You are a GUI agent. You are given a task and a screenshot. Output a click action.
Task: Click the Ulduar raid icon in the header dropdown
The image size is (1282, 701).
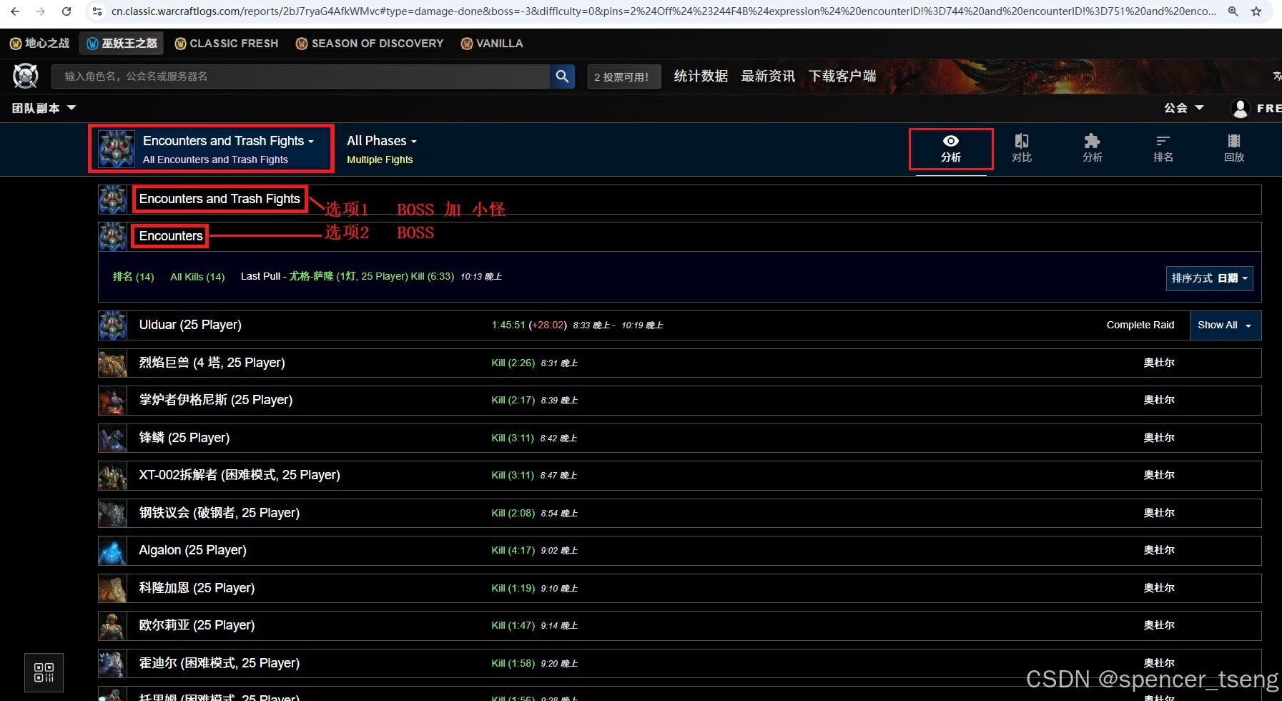(116, 149)
